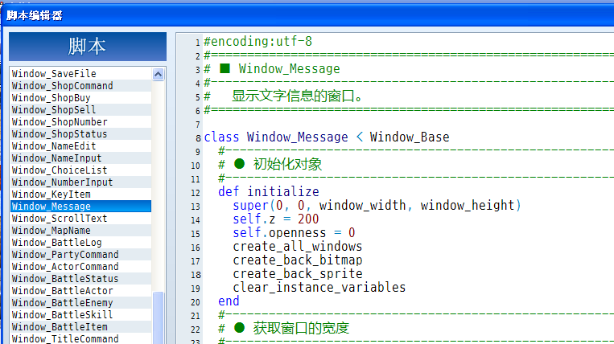The width and height of the screenshot is (614, 344).
Task: Select Window_BattleLog script entry
Action: click(x=81, y=243)
